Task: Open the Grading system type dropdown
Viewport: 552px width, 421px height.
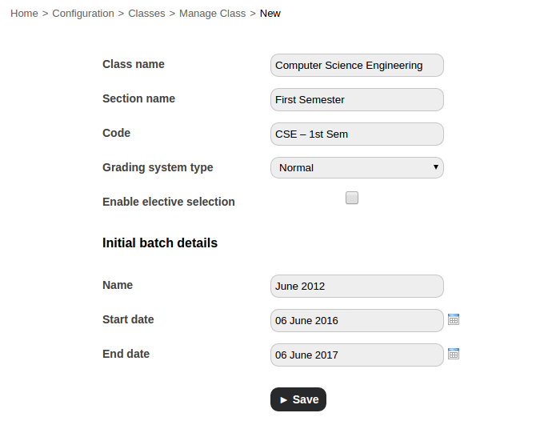Action: [x=357, y=168]
